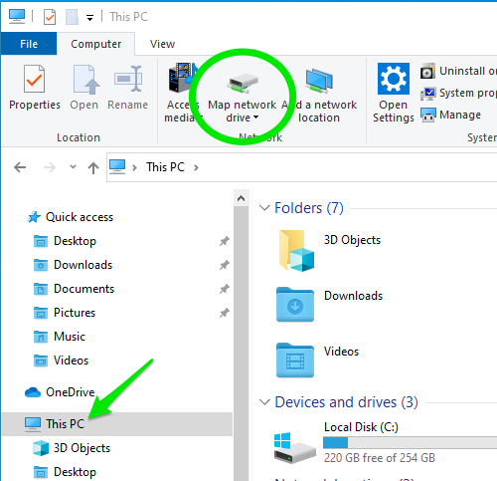Open Access media in ribbon
The height and width of the screenshot is (481, 497).
pyautogui.click(x=182, y=93)
